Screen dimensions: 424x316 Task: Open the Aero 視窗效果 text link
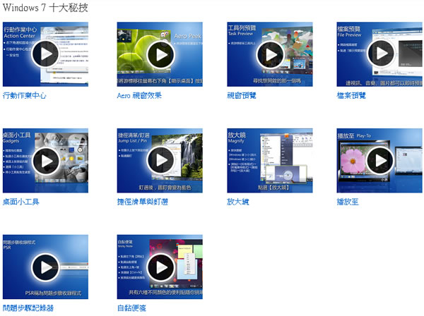(139, 95)
